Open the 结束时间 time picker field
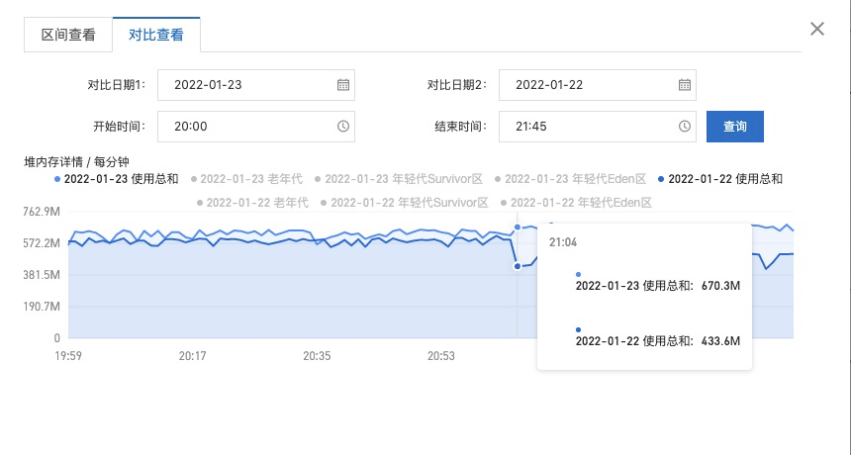 (x=589, y=127)
